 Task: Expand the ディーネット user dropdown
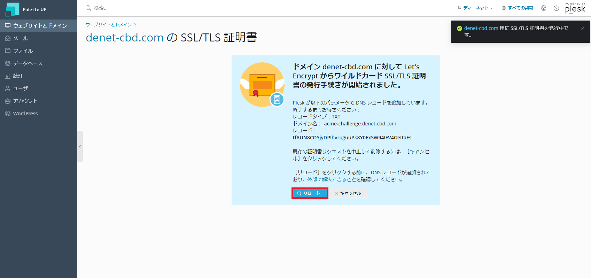(x=475, y=8)
